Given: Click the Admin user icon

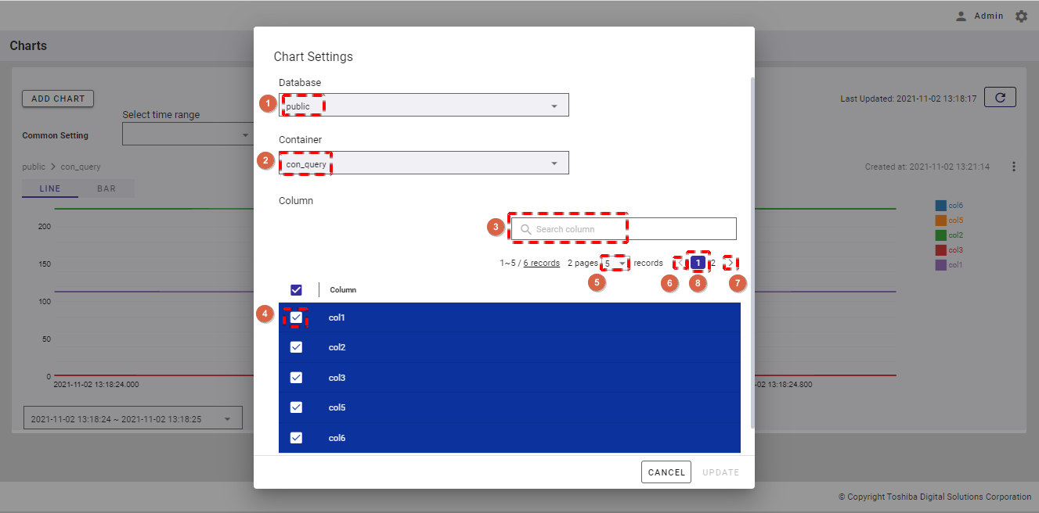Looking at the screenshot, I should pos(961,16).
